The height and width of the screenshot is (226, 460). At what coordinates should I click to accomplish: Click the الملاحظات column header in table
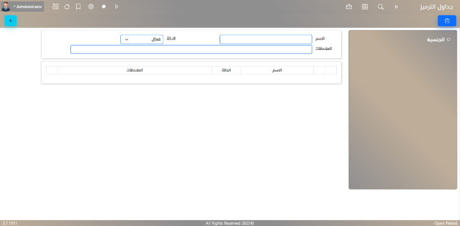coord(135,71)
